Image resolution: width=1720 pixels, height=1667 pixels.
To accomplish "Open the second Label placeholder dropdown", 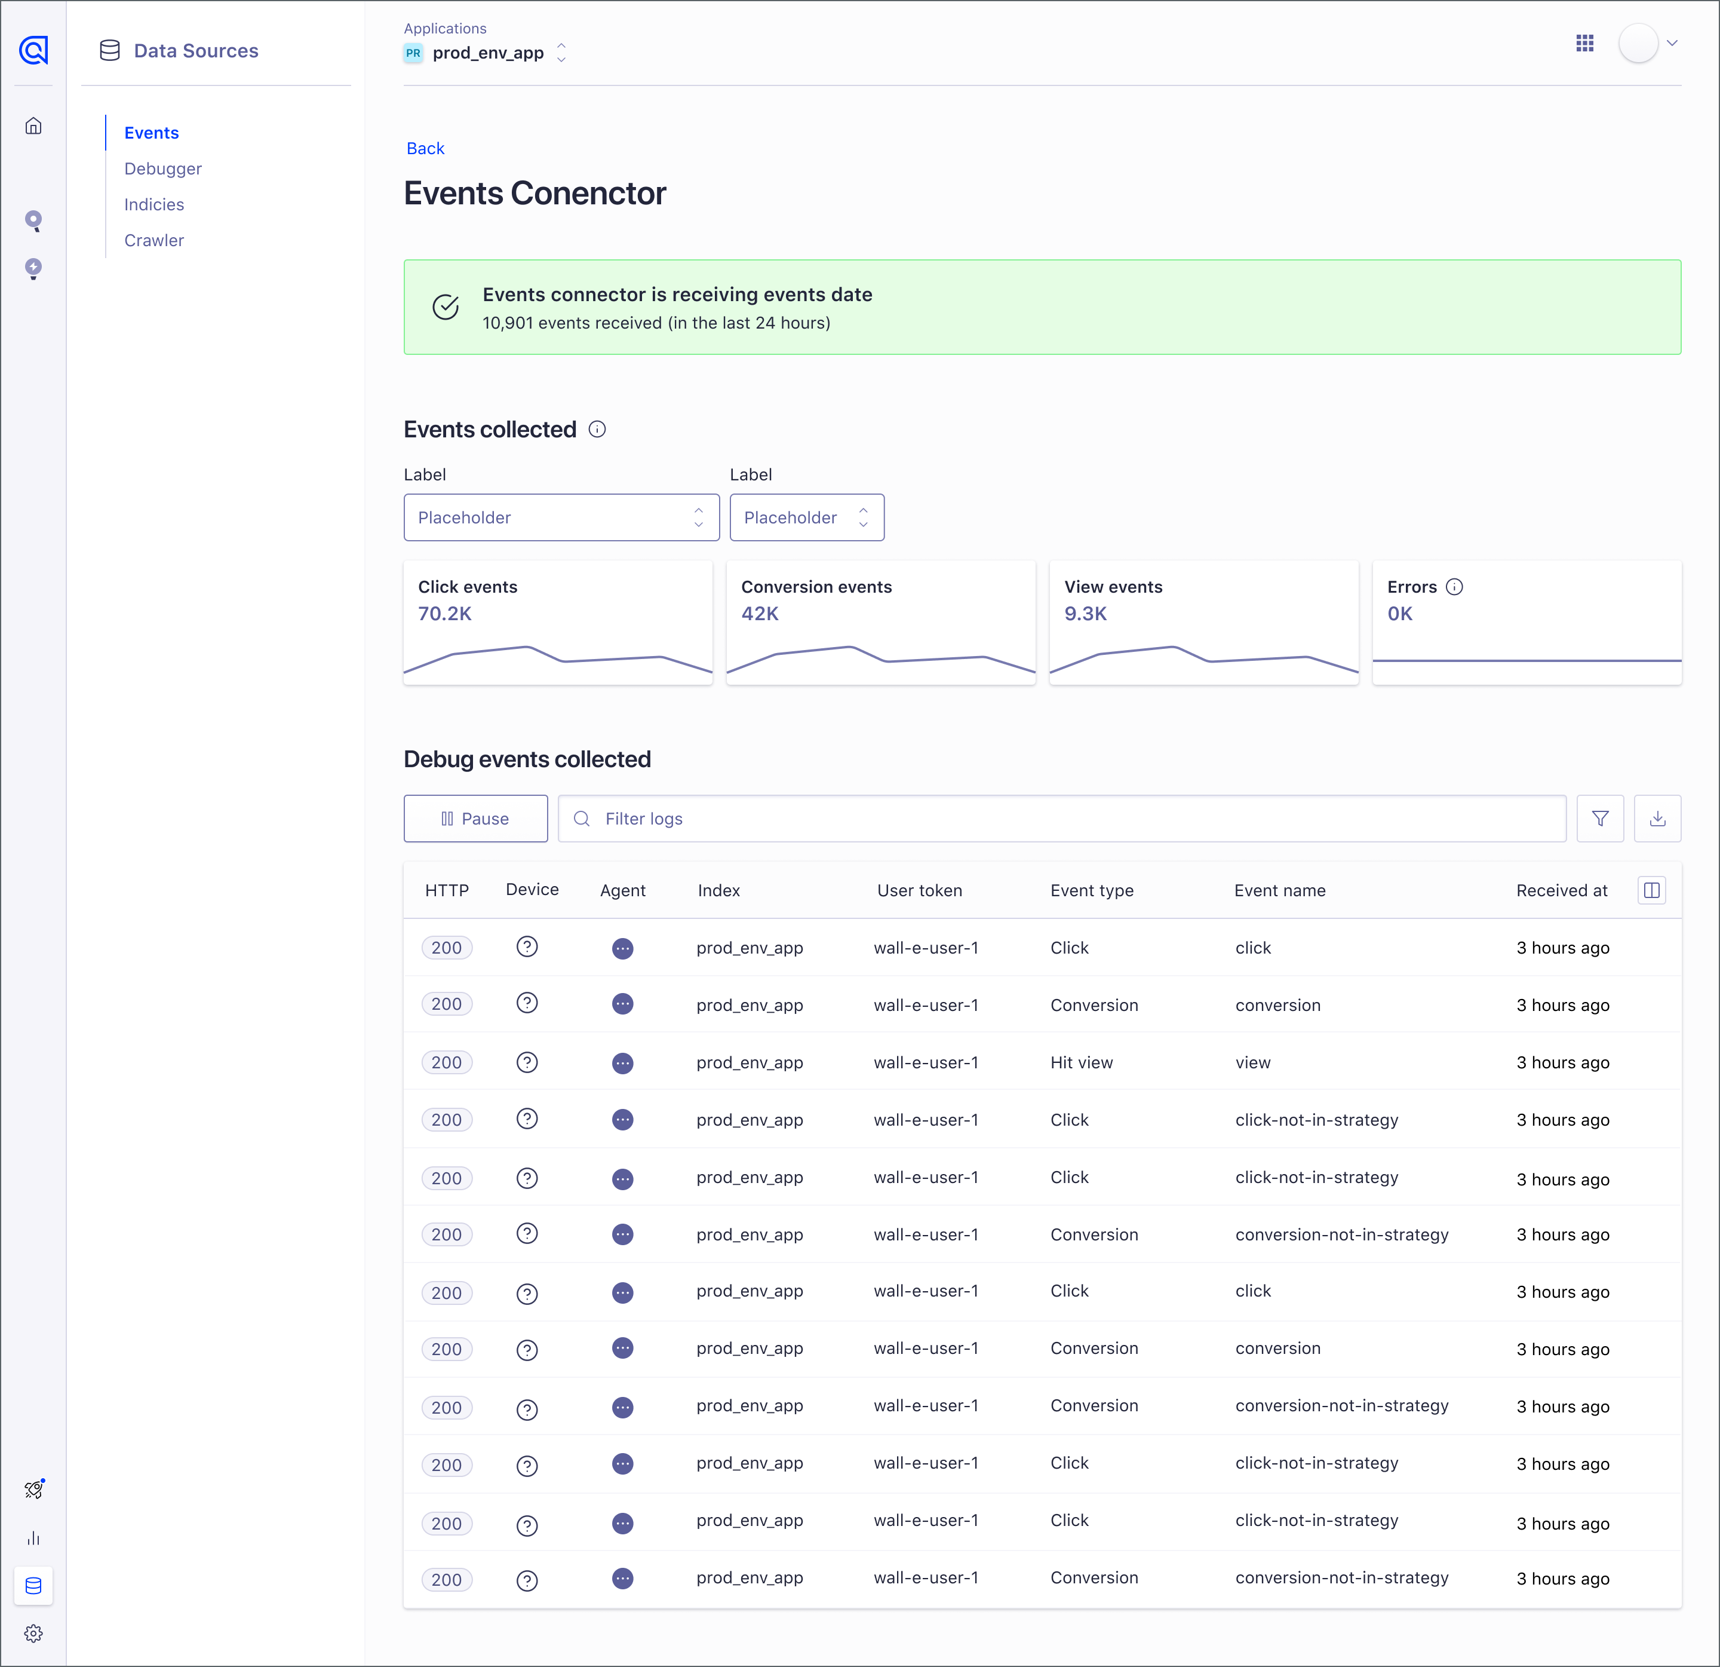I will pos(806,517).
